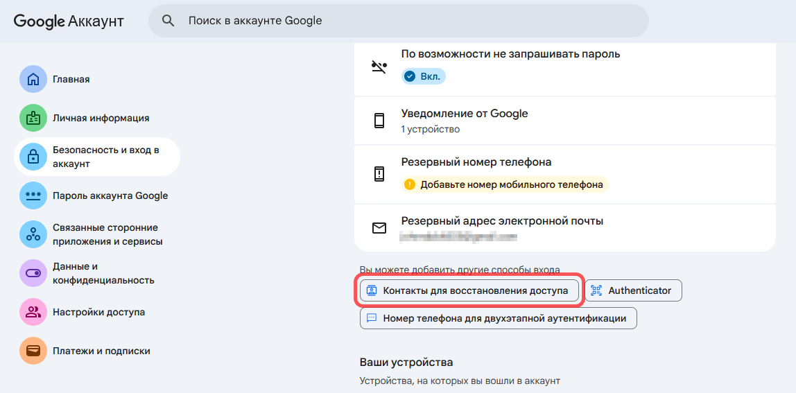Click the Настройки доступа people icon
The height and width of the screenshot is (393, 796).
click(33, 313)
